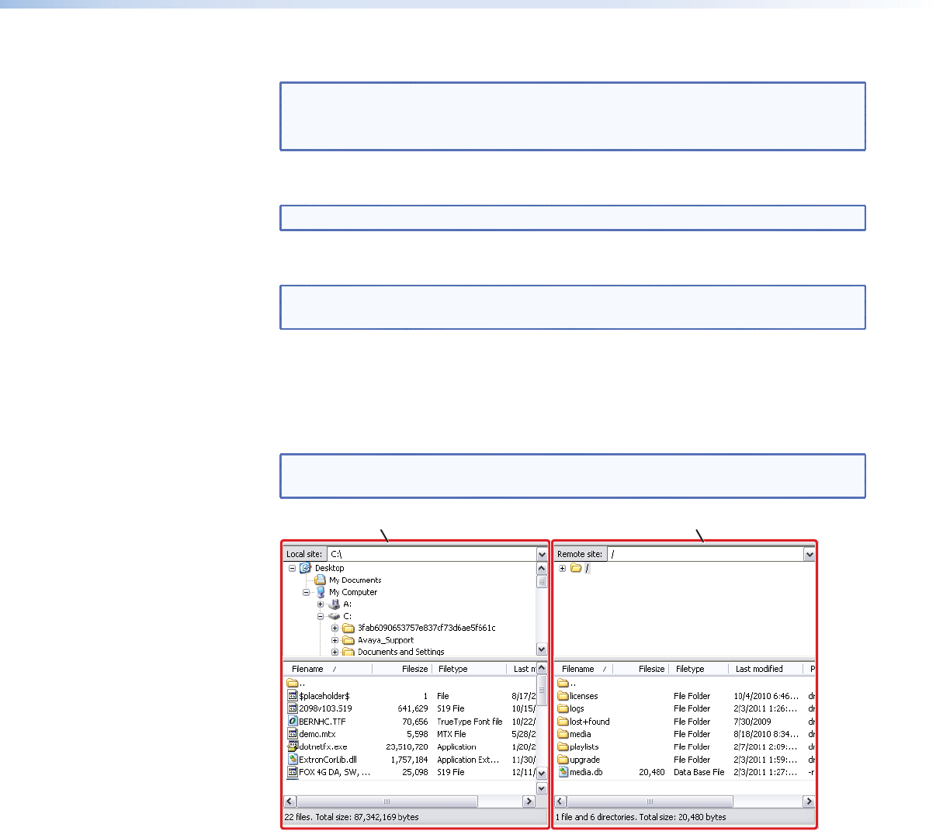950x831 pixels.
Task: Click the 'TrueType Font file' filetype cell
Action: [470, 722]
